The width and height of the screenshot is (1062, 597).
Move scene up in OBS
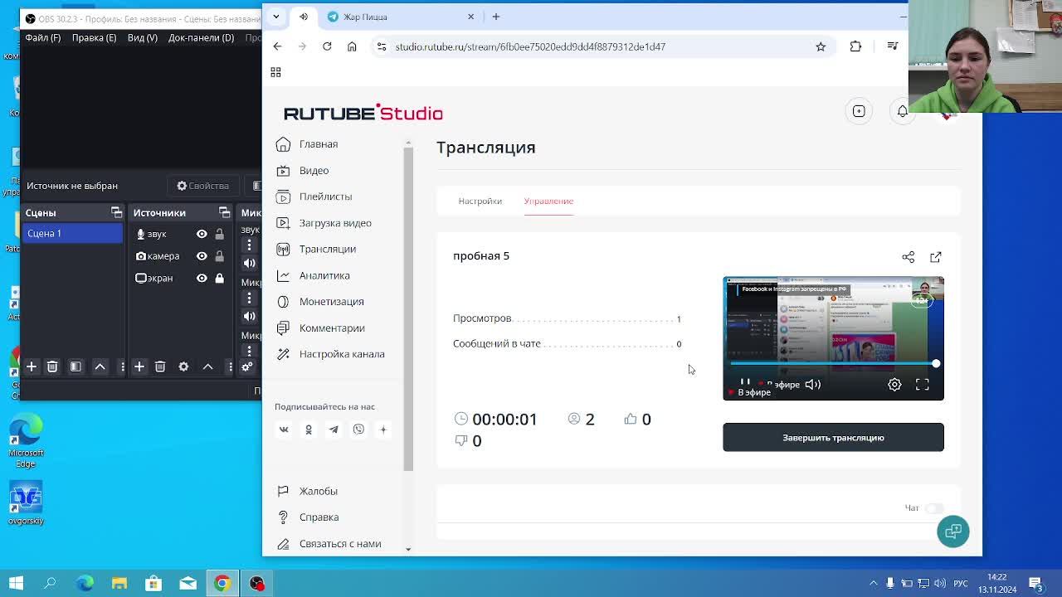pos(100,366)
